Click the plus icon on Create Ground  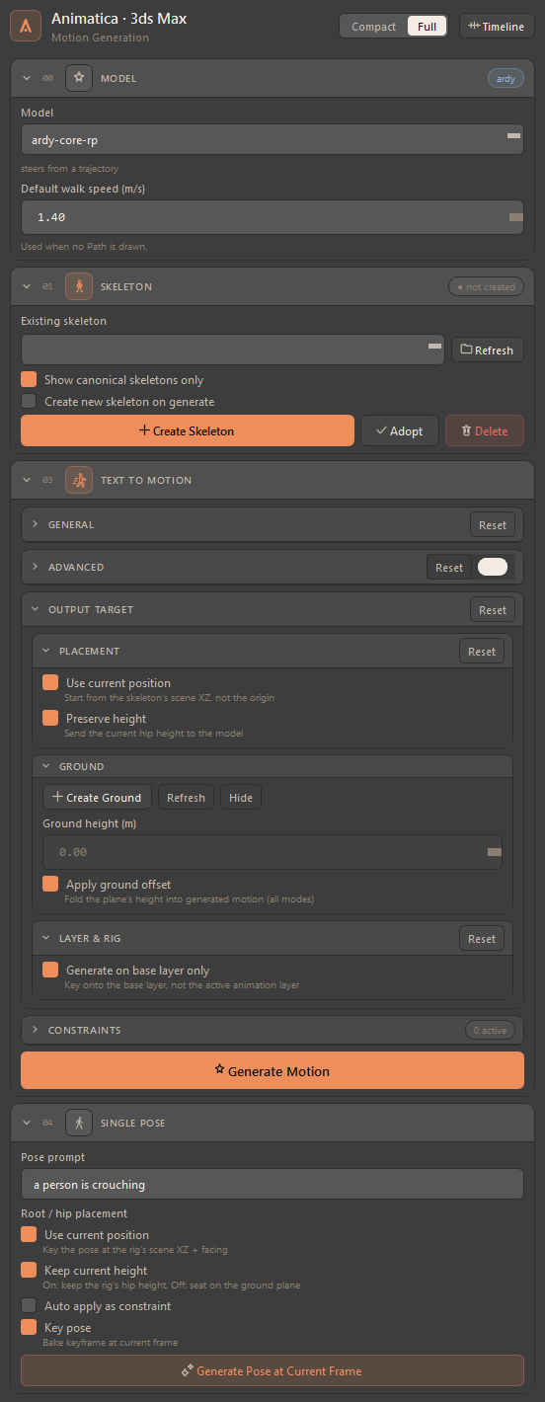click(x=57, y=797)
